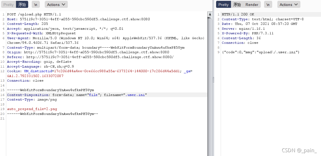Viewport: 321px width, 156px height.
Task: Click the Accept-Encoding: gzip, deflate line
Action: pyautogui.click(x=39, y=62)
